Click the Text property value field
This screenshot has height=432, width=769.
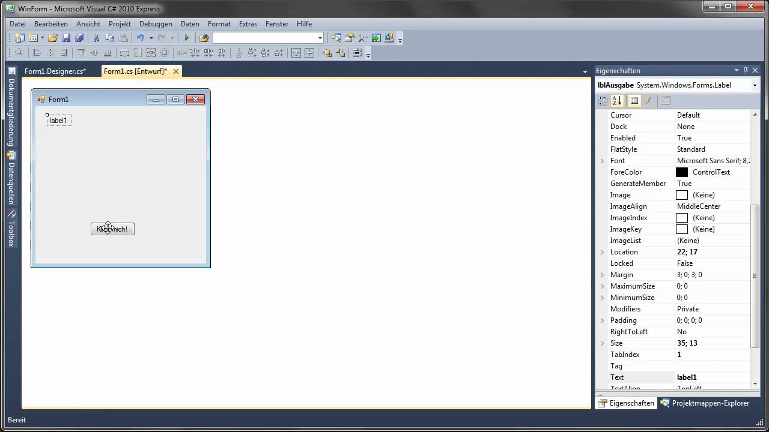(x=712, y=377)
